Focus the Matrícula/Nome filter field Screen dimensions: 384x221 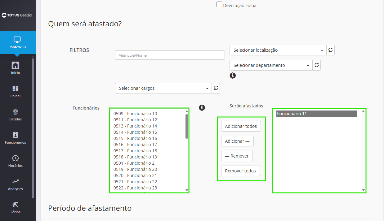170,55
